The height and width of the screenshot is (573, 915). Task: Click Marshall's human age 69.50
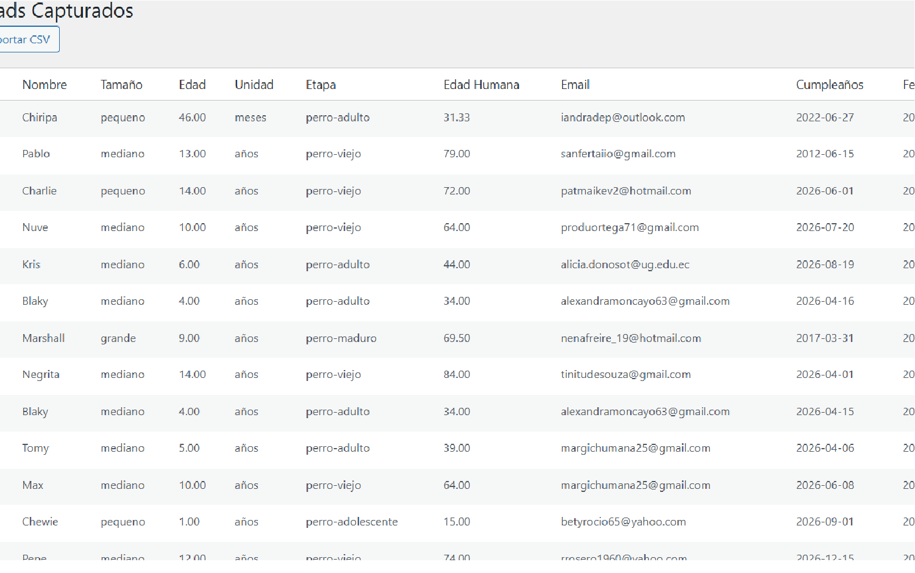point(457,338)
